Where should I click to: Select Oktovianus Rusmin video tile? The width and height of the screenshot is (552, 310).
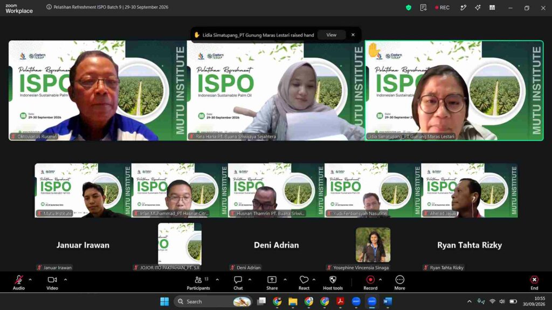98,90
